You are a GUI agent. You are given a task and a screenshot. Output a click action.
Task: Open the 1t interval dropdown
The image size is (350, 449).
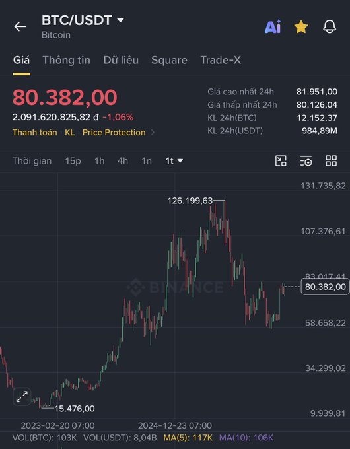pyautogui.click(x=174, y=161)
